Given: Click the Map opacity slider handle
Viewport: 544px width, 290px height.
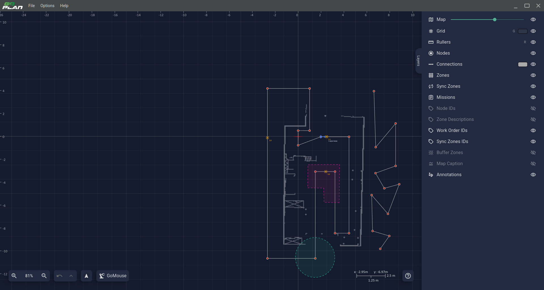Looking at the screenshot, I should [x=495, y=20].
